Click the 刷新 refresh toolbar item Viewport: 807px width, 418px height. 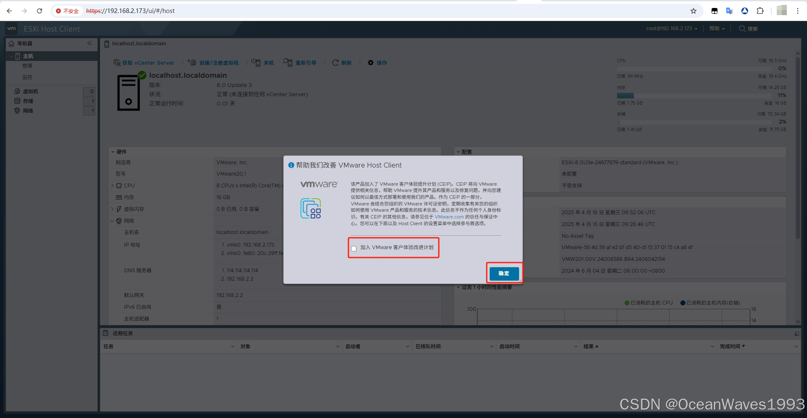click(342, 63)
